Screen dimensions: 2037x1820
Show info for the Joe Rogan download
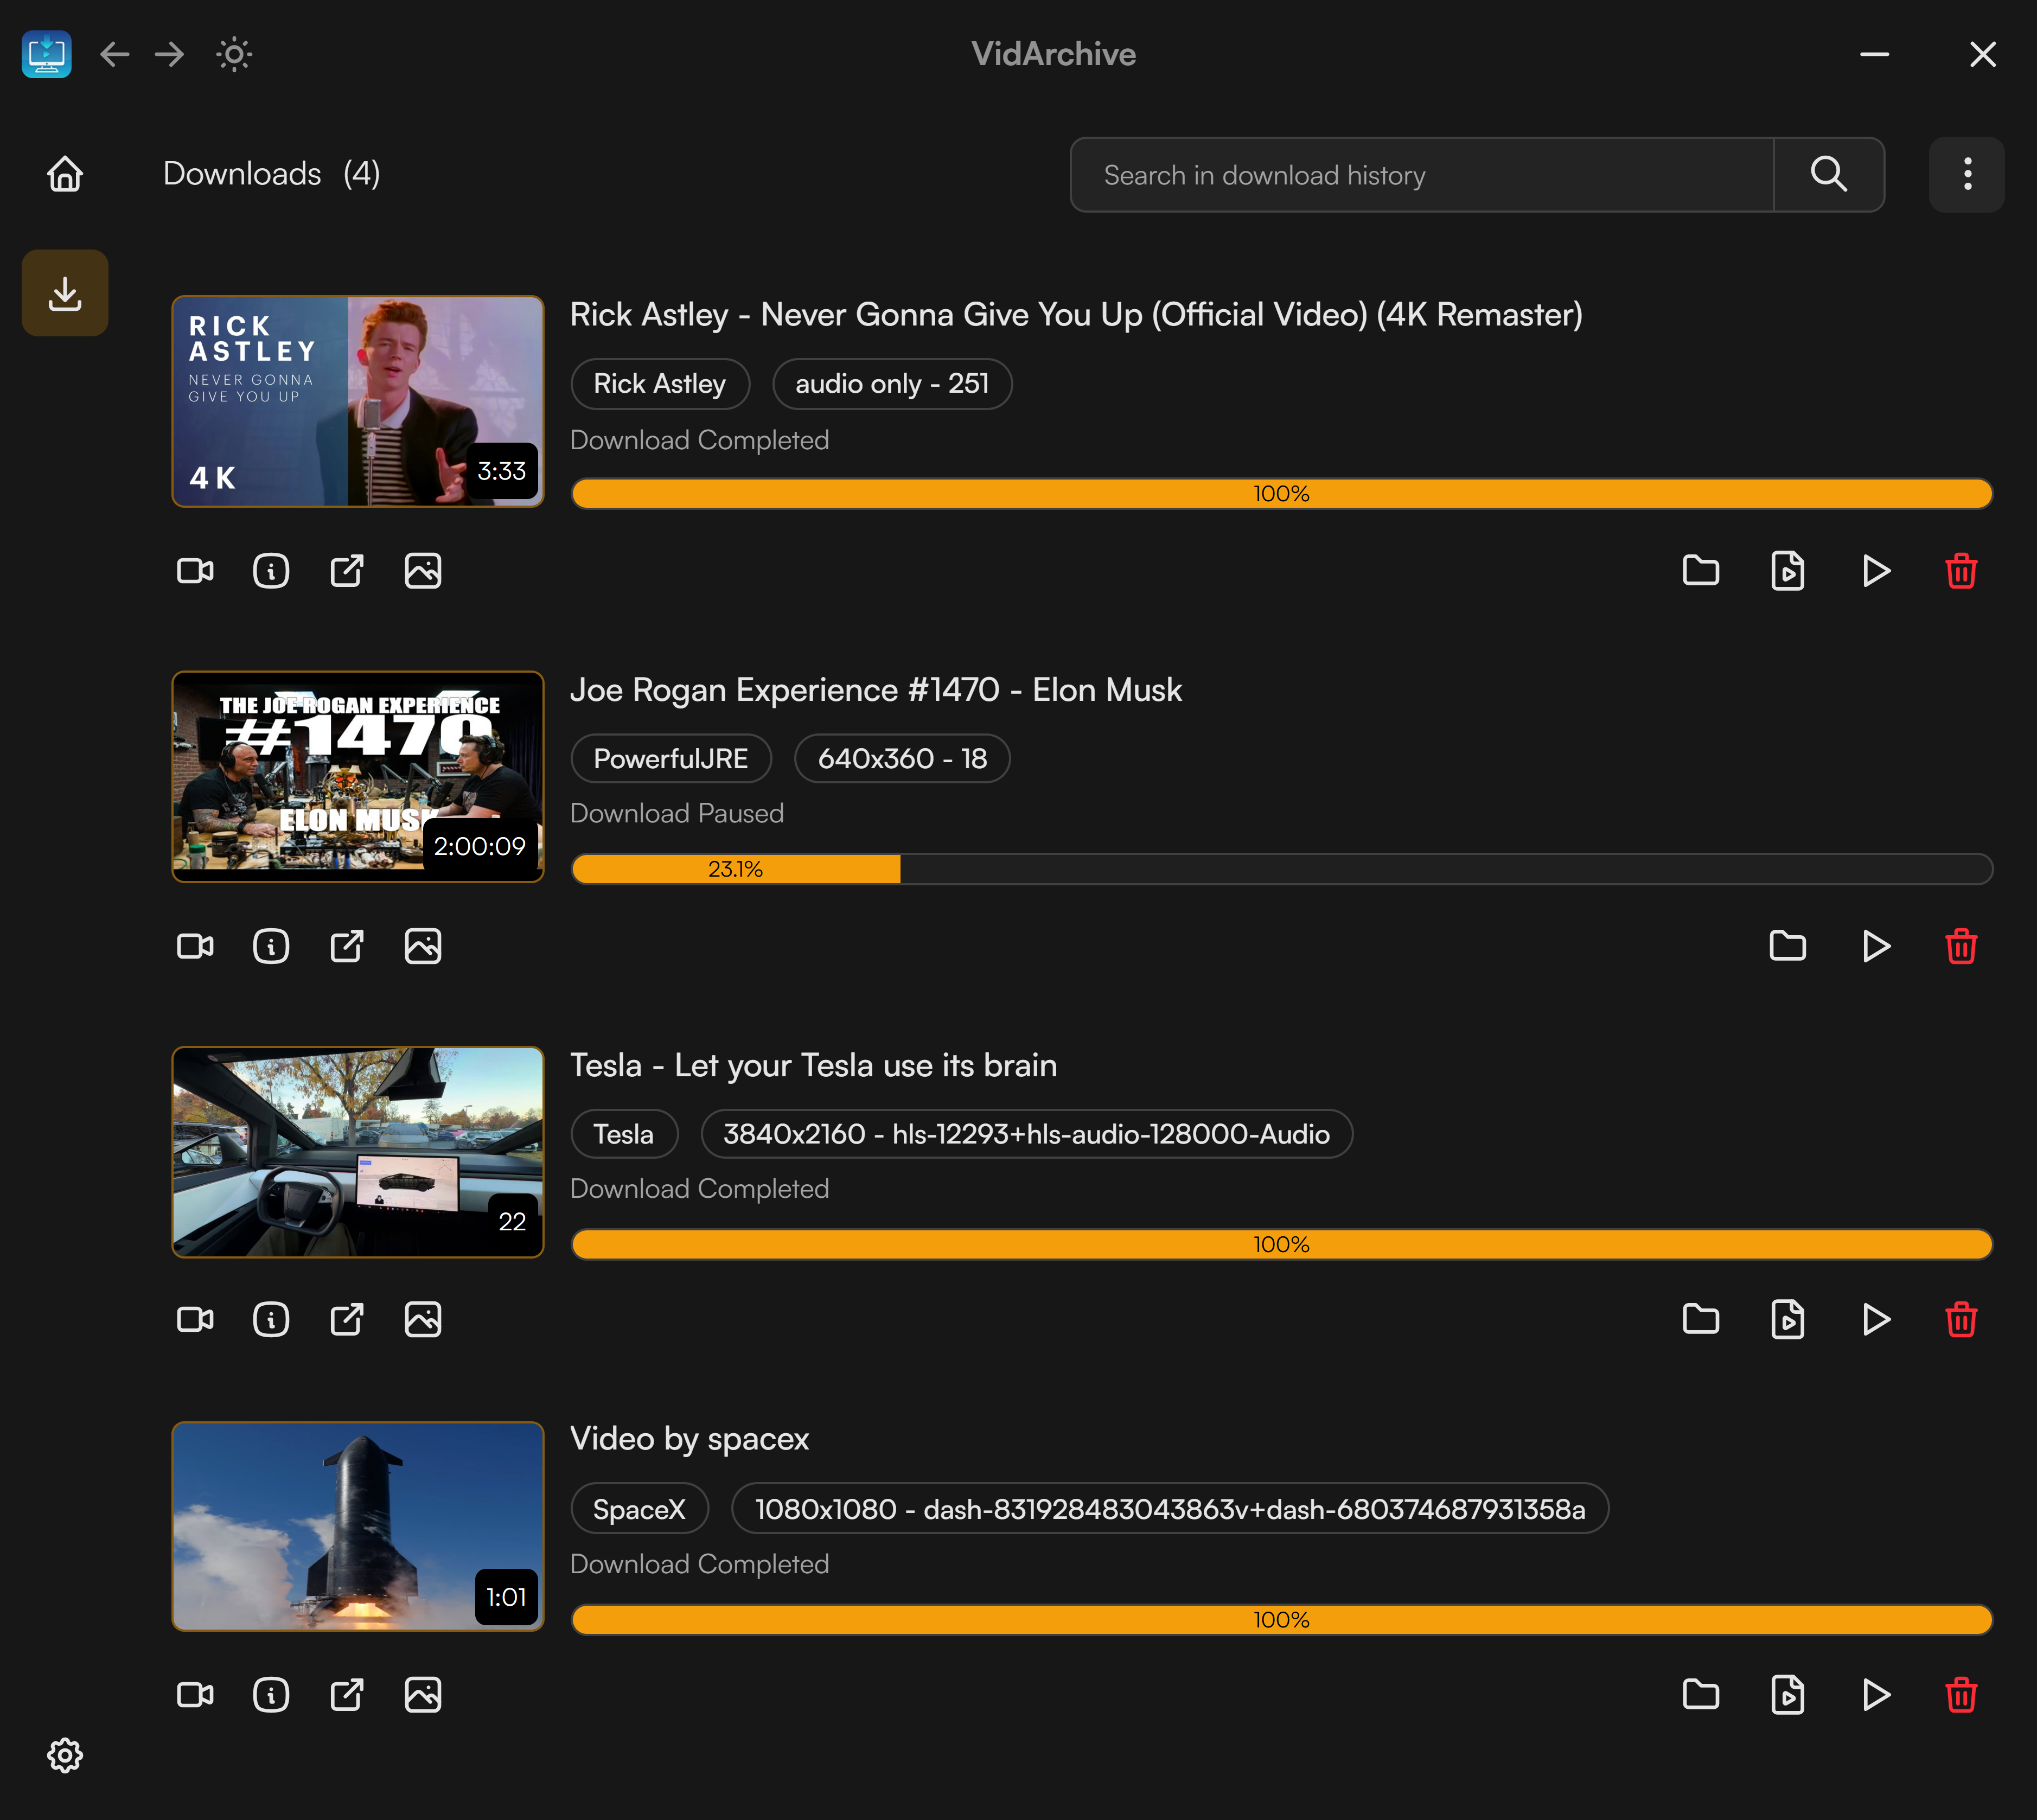tap(270, 946)
